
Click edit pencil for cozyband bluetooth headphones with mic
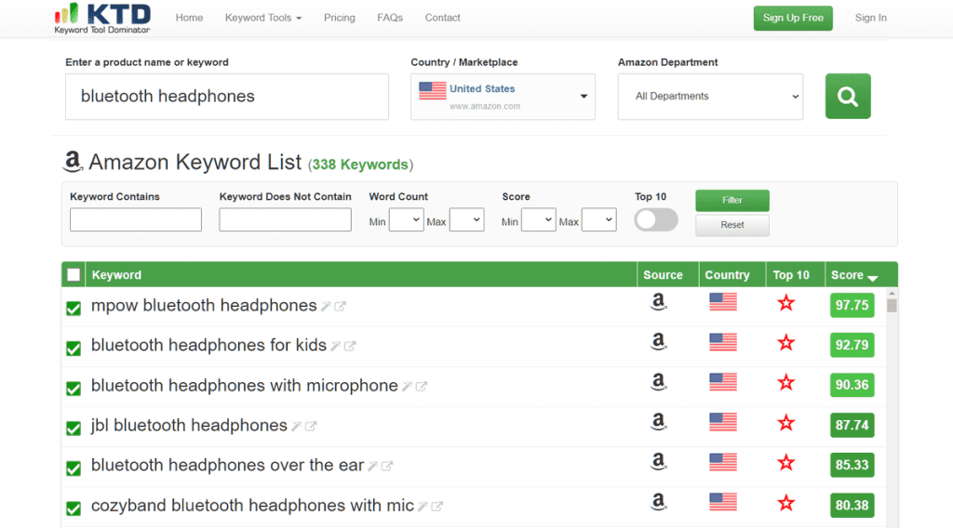(423, 506)
